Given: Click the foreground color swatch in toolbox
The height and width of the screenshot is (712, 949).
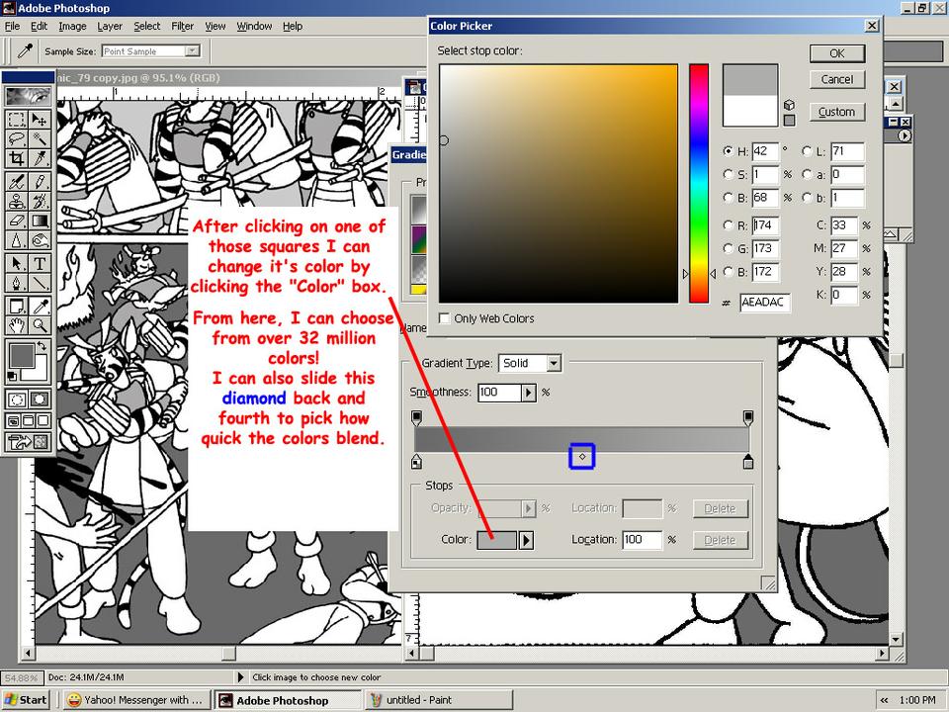Looking at the screenshot, I should [21, 356].
